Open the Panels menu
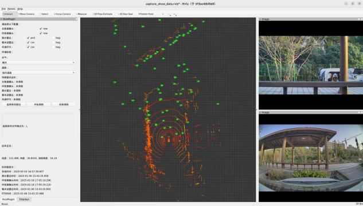This screenshot has height=206, width=363. click(11, 9)
